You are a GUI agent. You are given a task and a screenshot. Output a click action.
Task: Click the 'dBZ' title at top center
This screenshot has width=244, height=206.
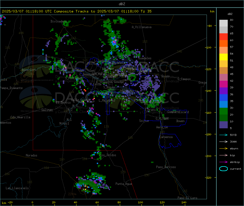pyautogui.click(x=122, y=4)
